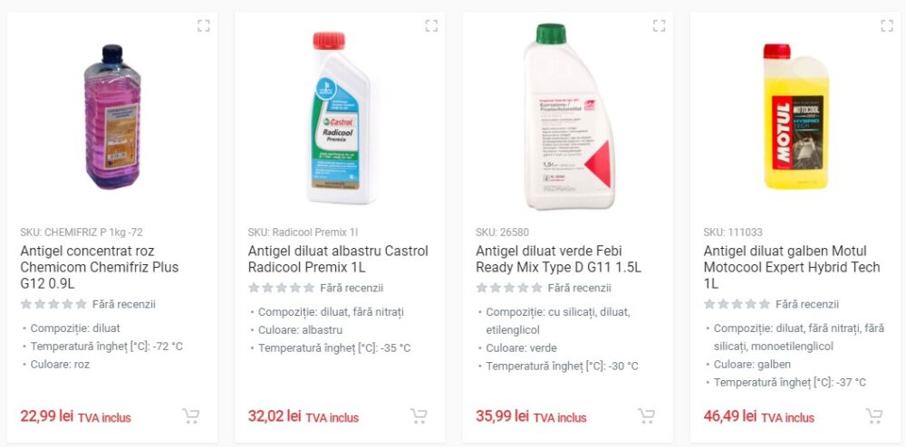
Task: Click Fără recenzii under Motul product
Action: pos(806,304)
